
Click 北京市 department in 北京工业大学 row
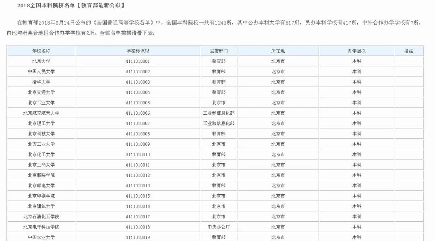tap(219, 103)
